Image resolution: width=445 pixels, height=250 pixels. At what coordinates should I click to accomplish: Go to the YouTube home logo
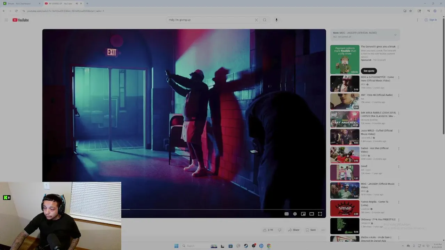tap(21, 20)
